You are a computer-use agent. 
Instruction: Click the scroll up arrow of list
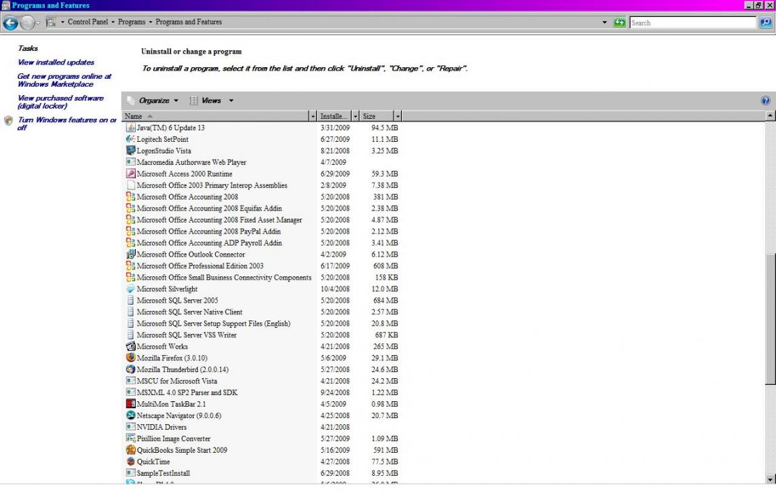770,115
